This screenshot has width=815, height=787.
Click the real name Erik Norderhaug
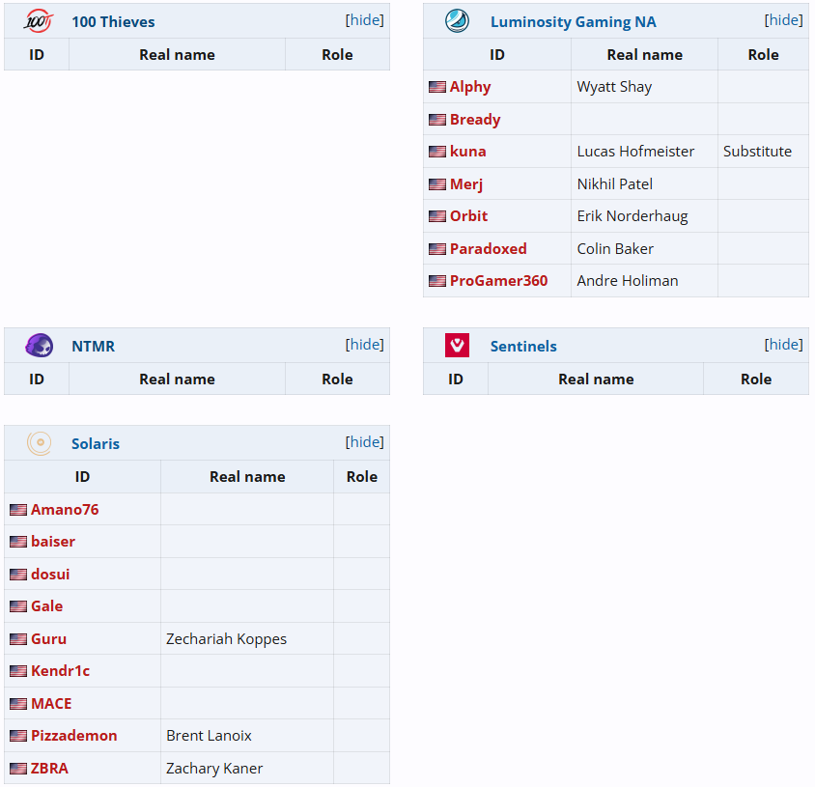pos(632,216)
